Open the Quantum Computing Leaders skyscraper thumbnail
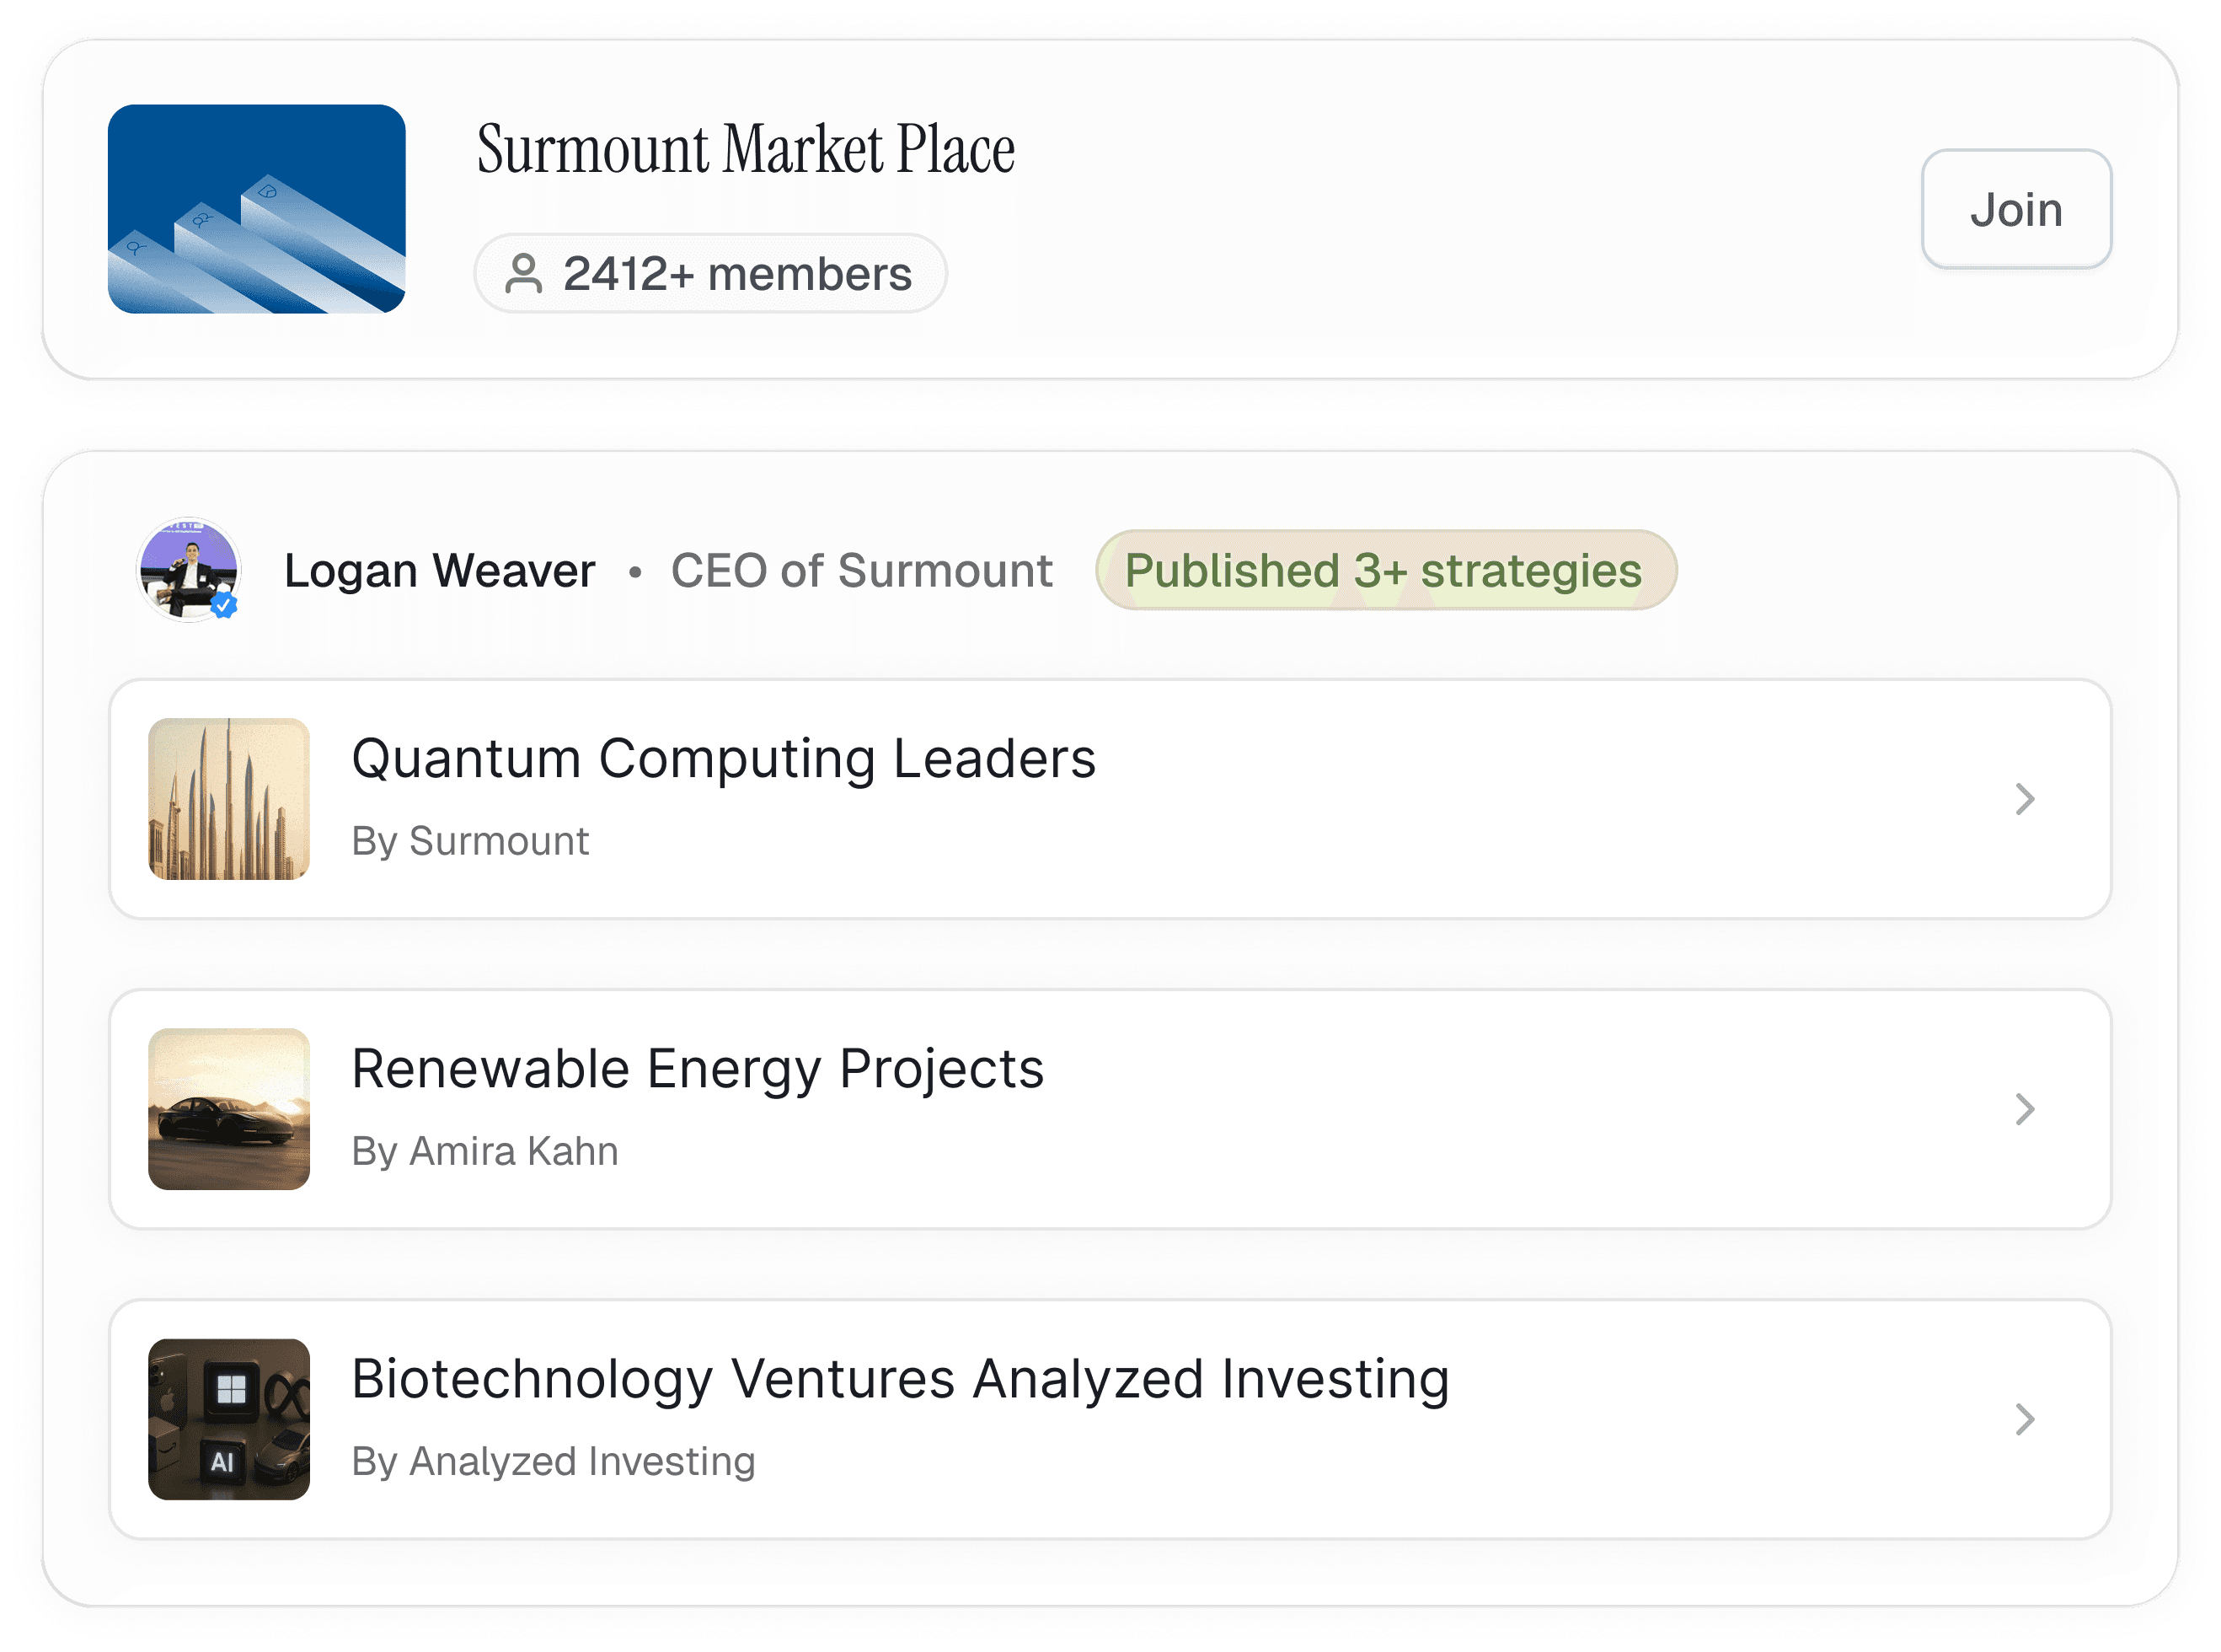Screen dimensions: 2221x1652 point(229,799)
